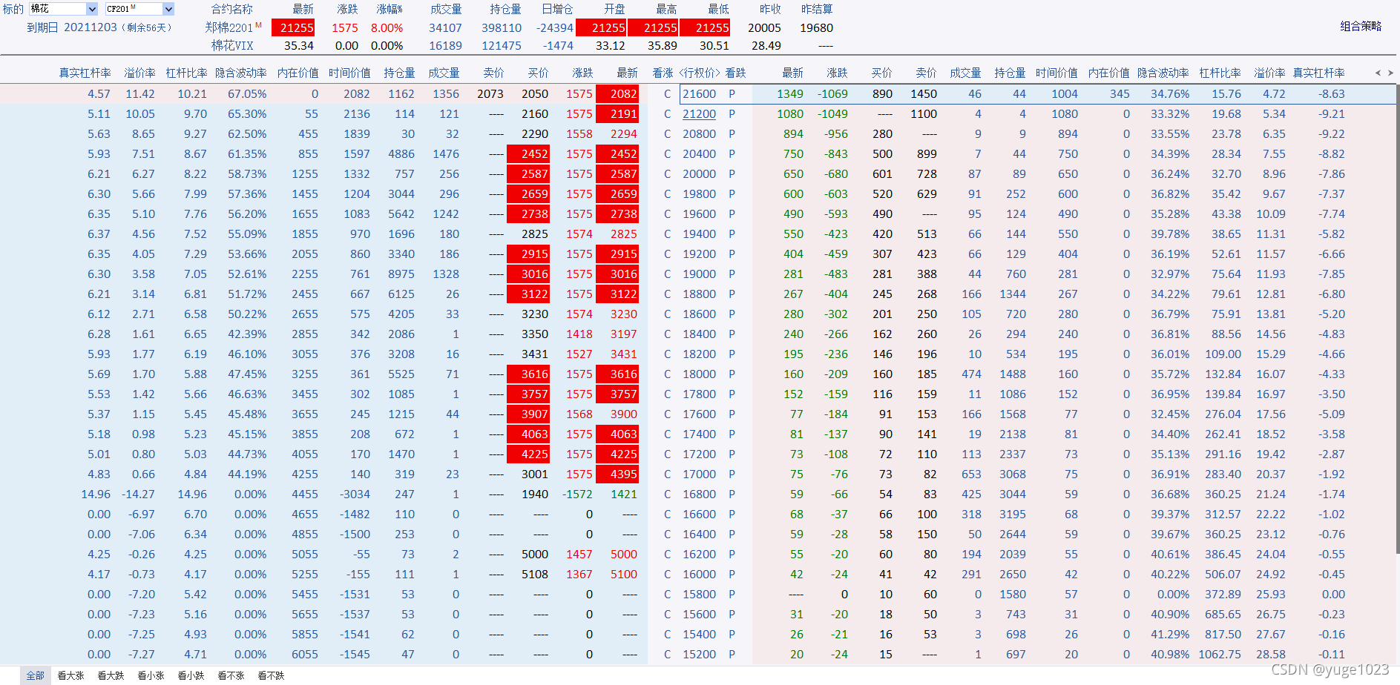Click the C call marker in the 21600 row
The width and height of the screenshot is (1400, 685).
(x=667, y=94)
